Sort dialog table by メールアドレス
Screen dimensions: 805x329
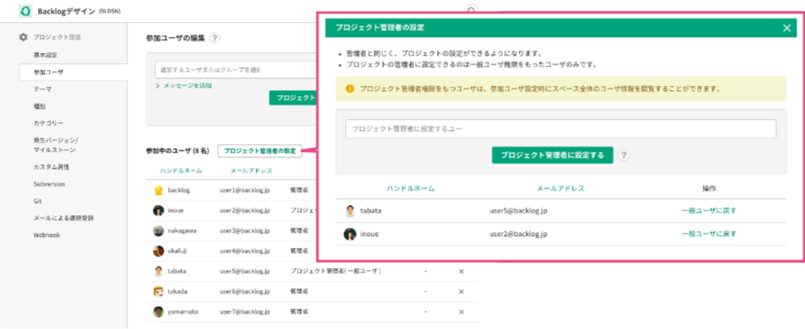(x=560, y=188)
